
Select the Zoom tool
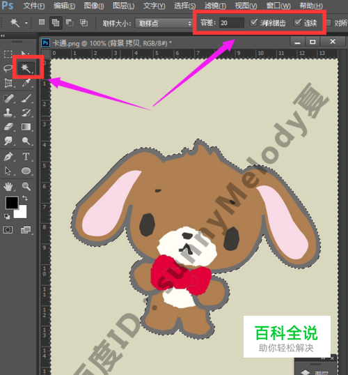[x=26, y=186]
